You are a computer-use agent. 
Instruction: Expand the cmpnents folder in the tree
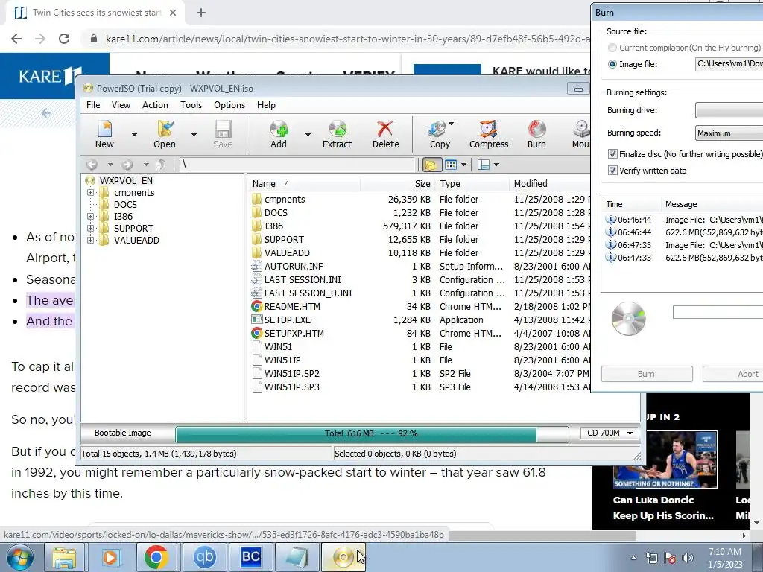click(x=90, y=193)
